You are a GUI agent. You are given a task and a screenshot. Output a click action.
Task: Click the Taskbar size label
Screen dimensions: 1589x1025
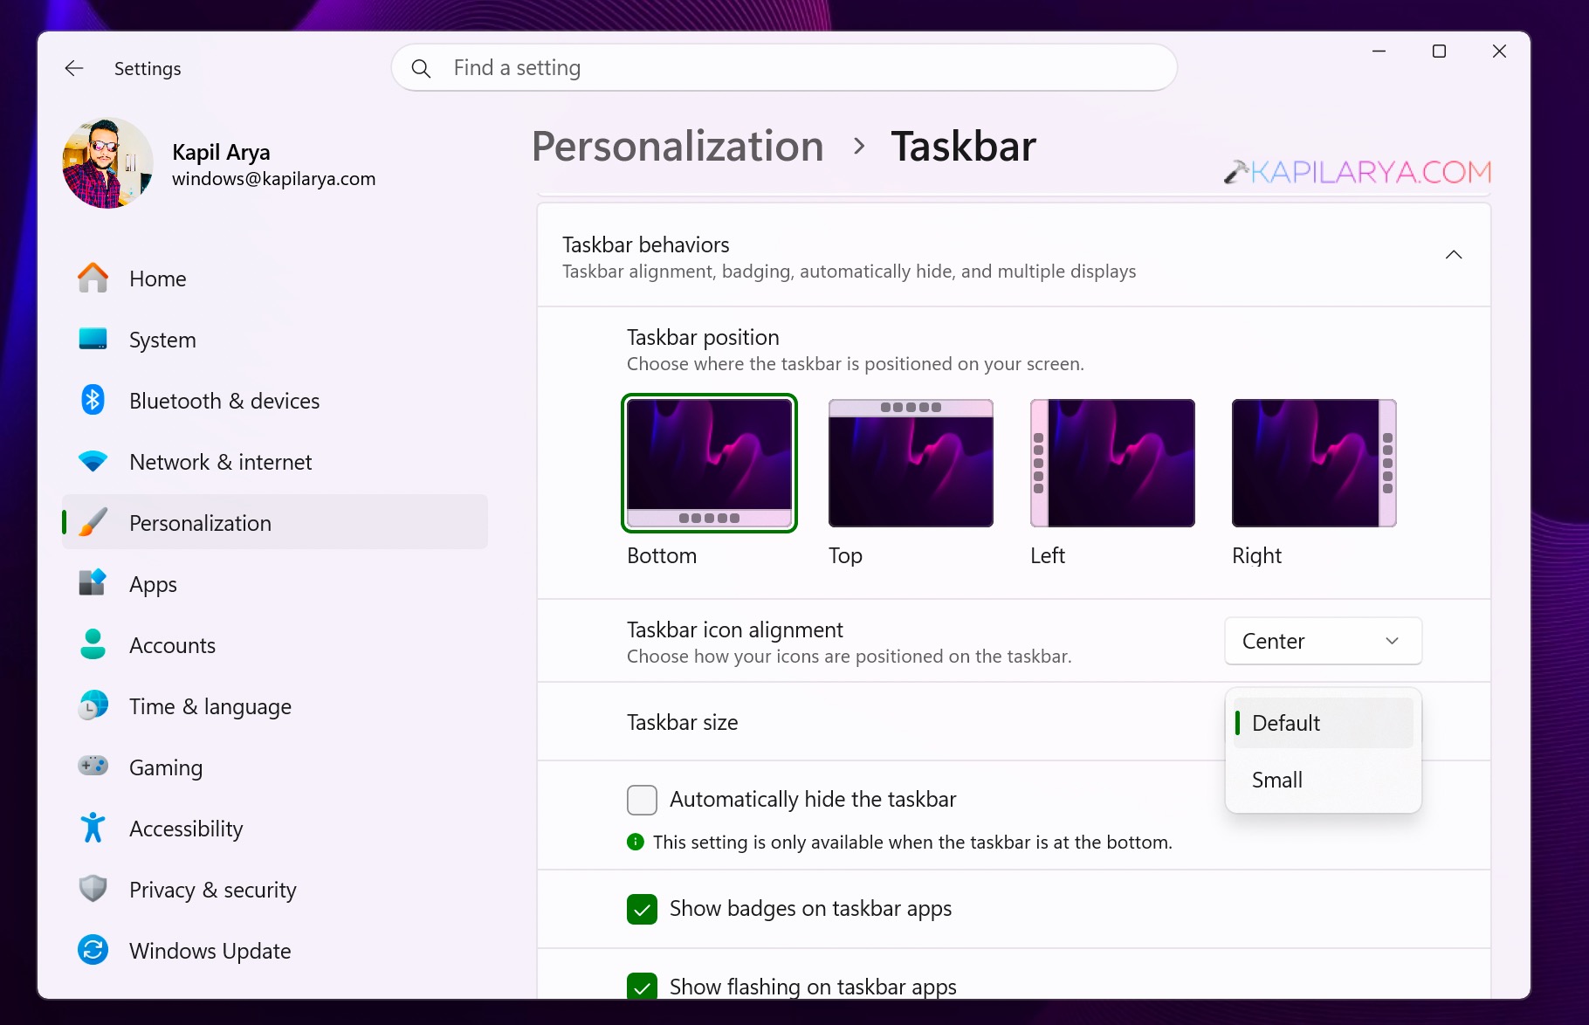[x=682, y=722]
